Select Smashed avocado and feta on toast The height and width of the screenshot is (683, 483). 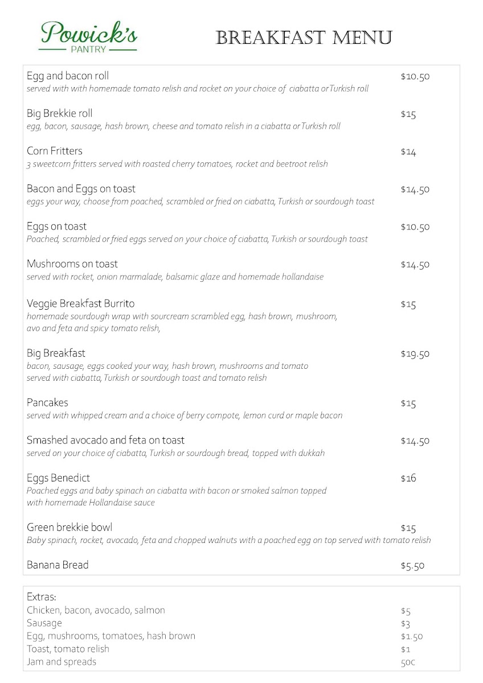105,441
